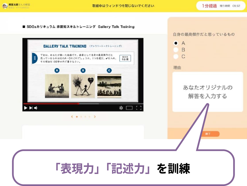Click painting C thumbnail in the video

pyautogui.click(x=109, y=86)
